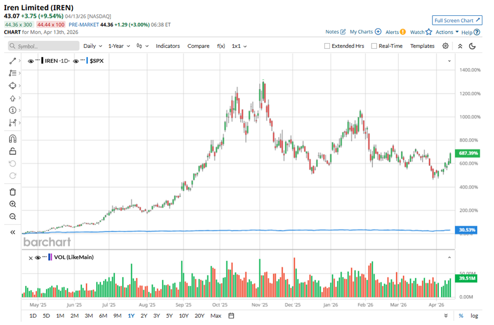Select the trend line drawing tool

pos(13,61)
